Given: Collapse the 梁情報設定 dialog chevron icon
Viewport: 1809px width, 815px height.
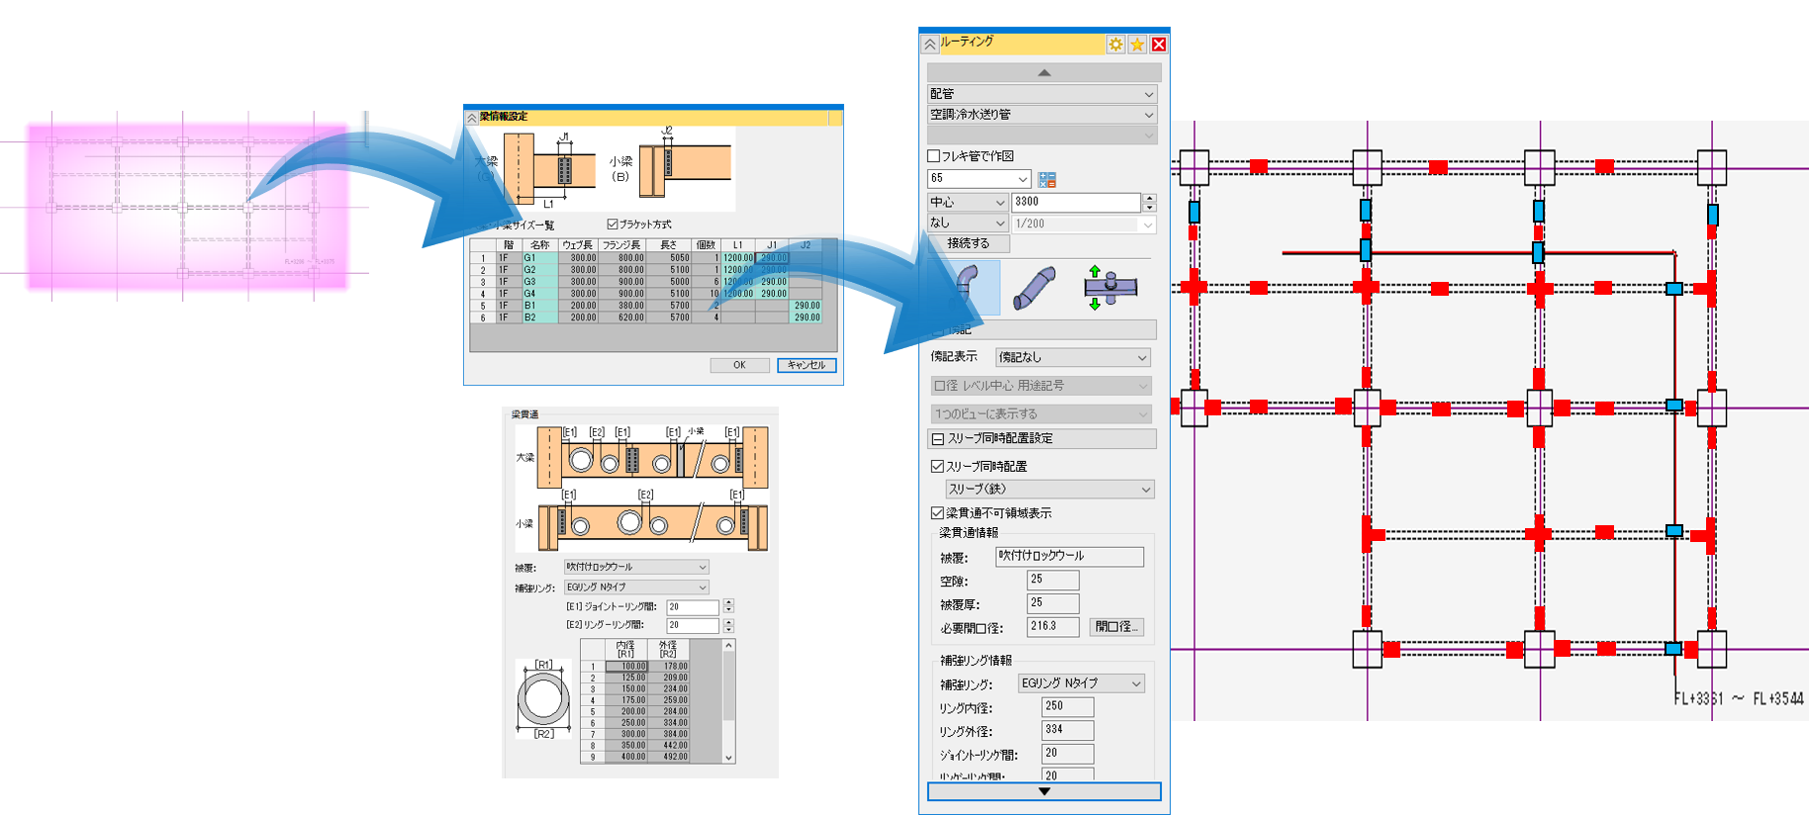Looking at the screenshot, I should 472,117.
